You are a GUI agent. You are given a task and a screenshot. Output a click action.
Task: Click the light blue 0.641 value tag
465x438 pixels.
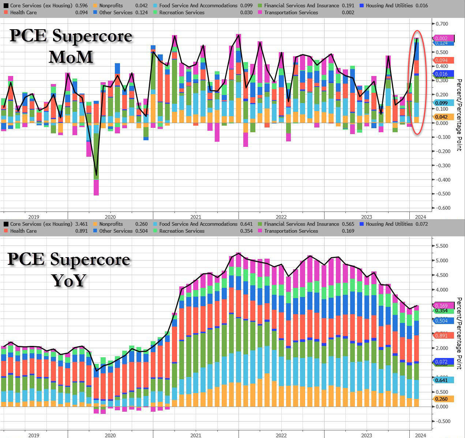443,380
